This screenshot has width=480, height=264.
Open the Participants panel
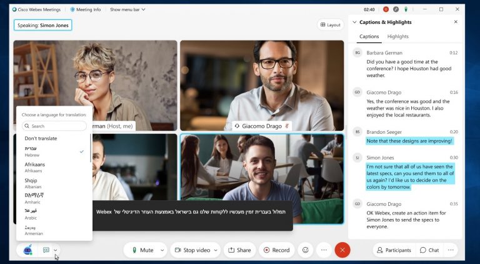pyautogui.click(x=394, y=250)
